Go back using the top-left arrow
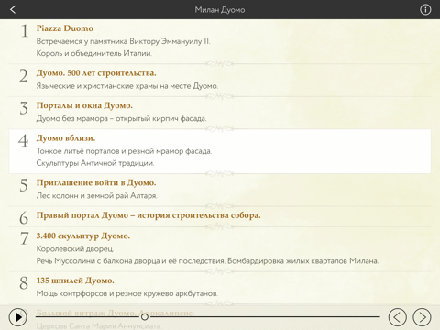 pyautogui.click(x=13, y=9)
